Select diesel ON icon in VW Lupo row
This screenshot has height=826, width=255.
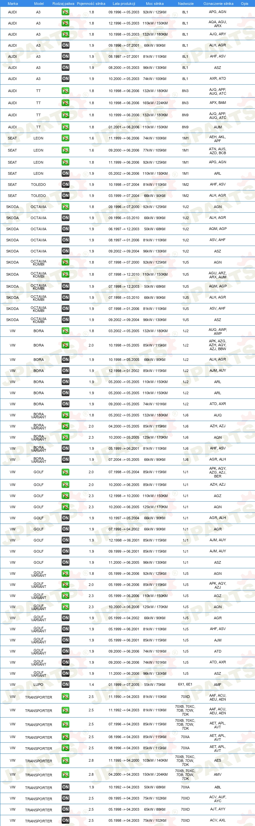coord(66,685)
